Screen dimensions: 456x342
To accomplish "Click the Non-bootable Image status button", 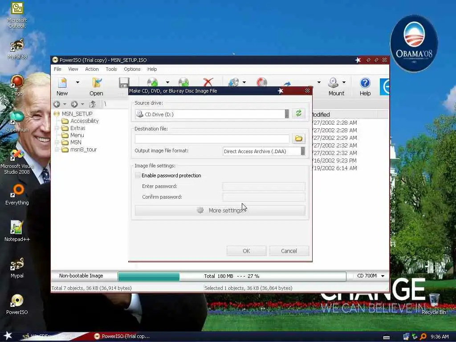I will point(81,276).
